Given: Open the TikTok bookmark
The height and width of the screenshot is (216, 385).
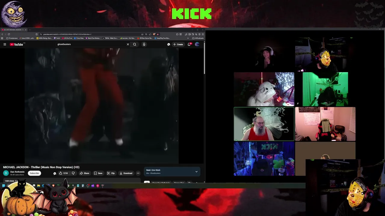Looking at the screenshot, I should 110,38.
